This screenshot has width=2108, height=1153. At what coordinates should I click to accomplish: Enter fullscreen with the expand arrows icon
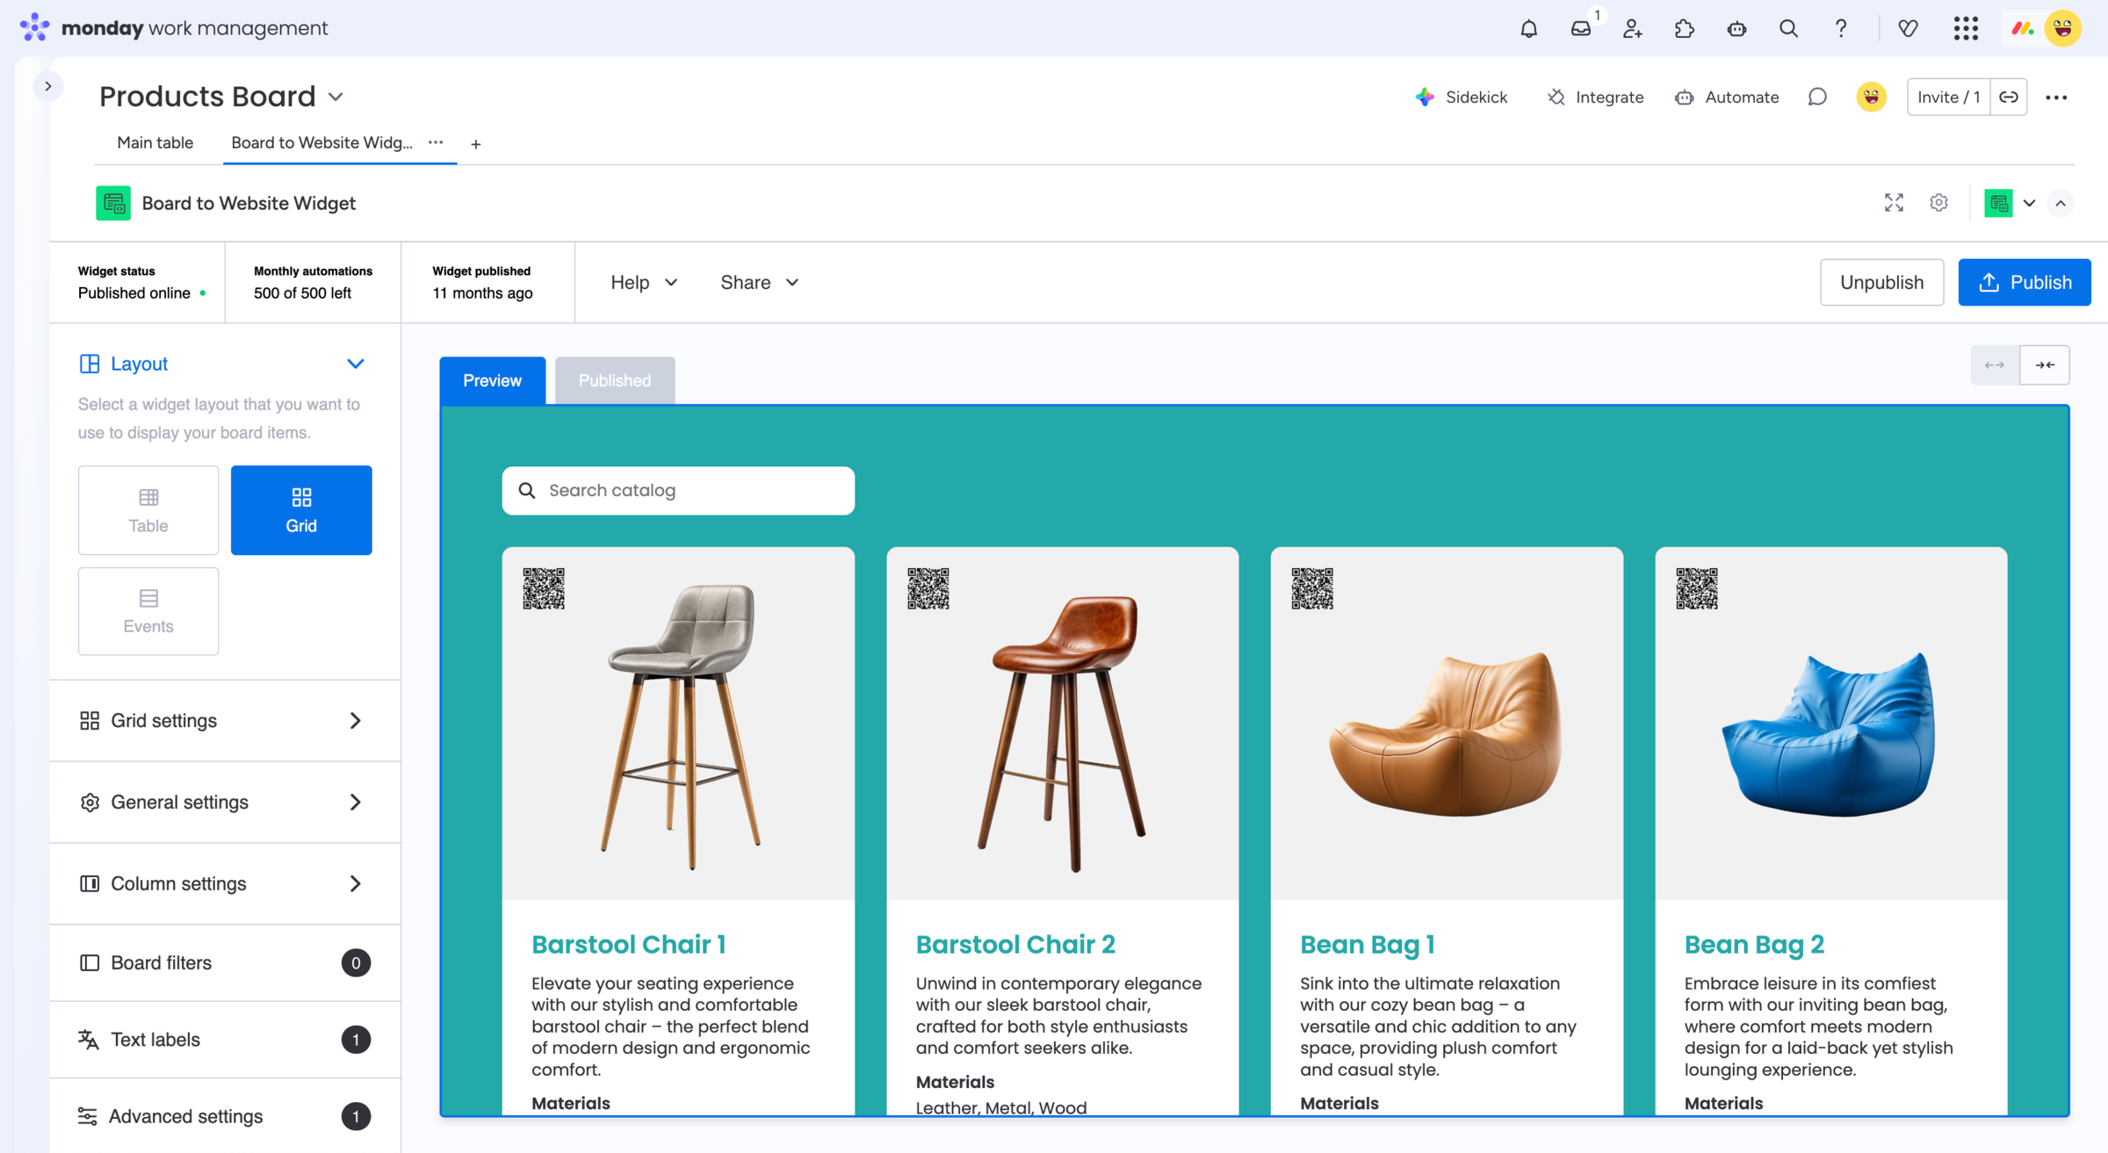click(x=1894, y=203)
